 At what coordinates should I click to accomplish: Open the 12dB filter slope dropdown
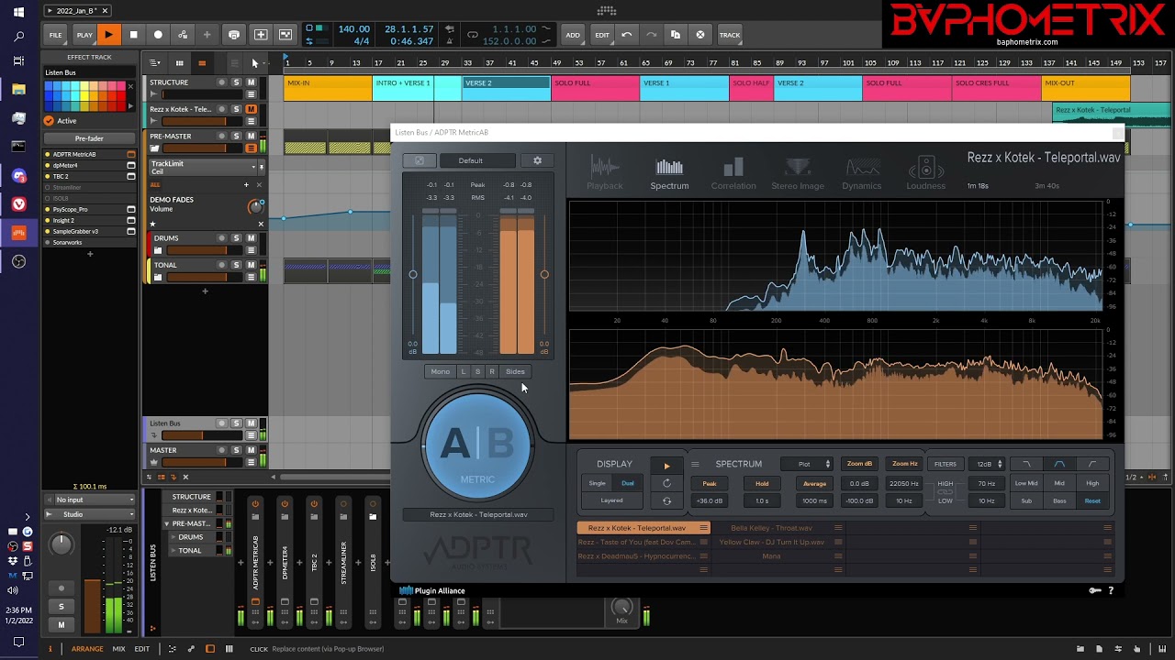click(988, 464)
